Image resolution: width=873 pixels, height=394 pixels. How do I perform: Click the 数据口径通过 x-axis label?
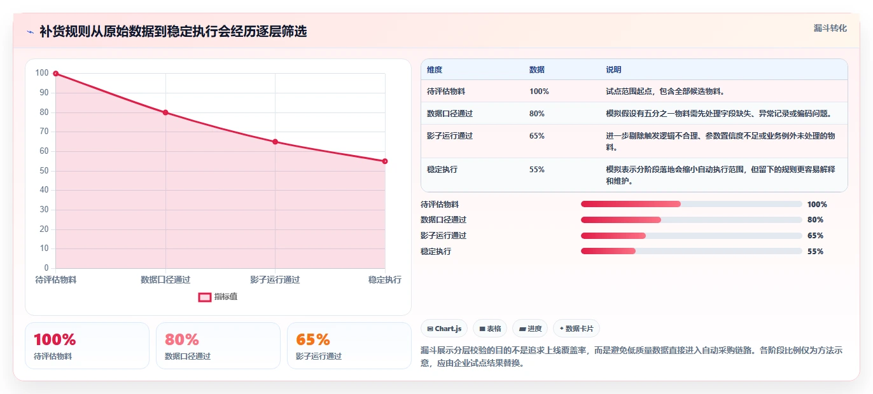pos(165,280)
